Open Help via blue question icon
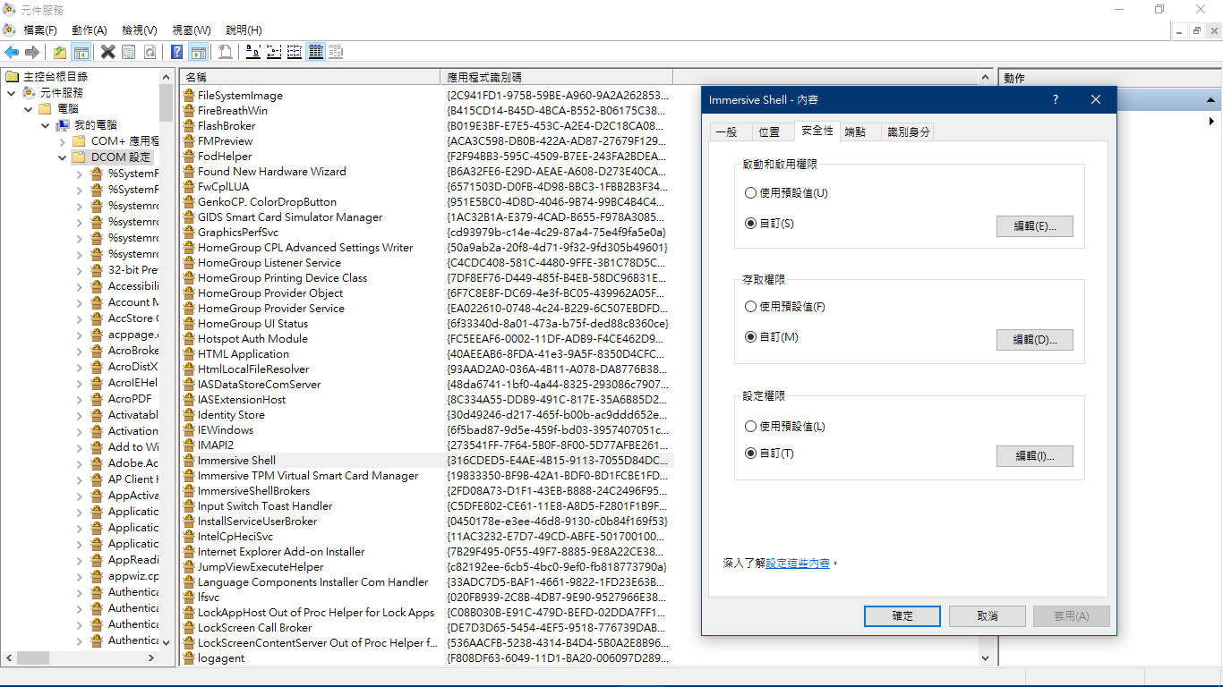This screenshot has height=687, width=1223. point(177,52)
